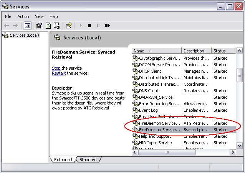245x173 pixels.
Task: Click the gear icon beside HID Input Service
Action: (x=136, y=142)
